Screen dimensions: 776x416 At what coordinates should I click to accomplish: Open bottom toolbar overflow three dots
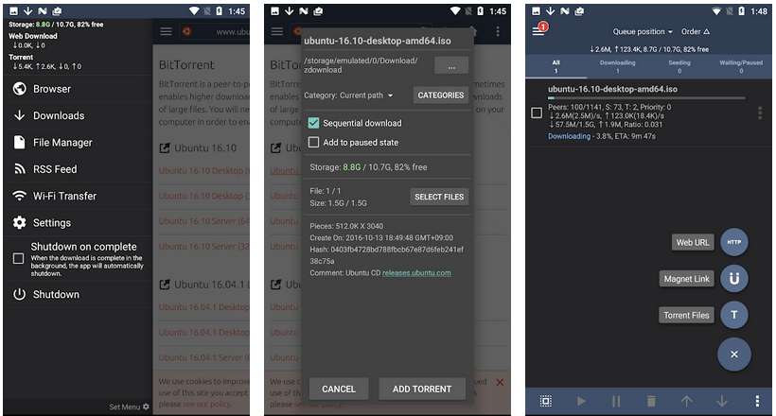click(757, 401)
